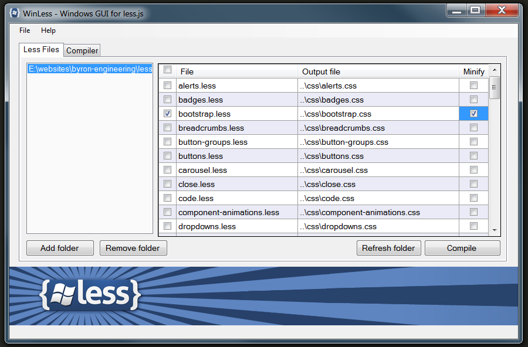Enable Minify for breadcrumbs.less
528x347 pixels.
474,128
